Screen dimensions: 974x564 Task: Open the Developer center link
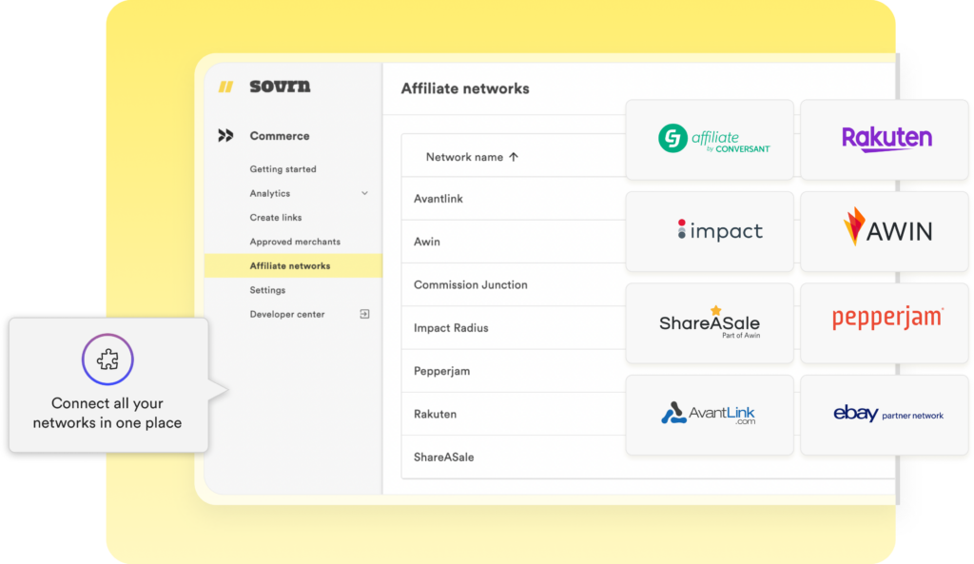pos(287,314)
